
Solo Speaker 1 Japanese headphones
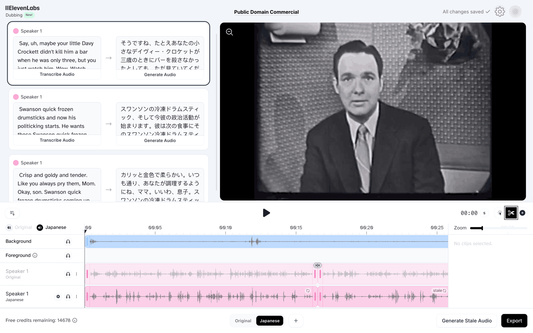click(68, 296)
